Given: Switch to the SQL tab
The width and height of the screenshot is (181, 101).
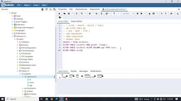Looking at the screenshot, I should (x=71, y=9).
